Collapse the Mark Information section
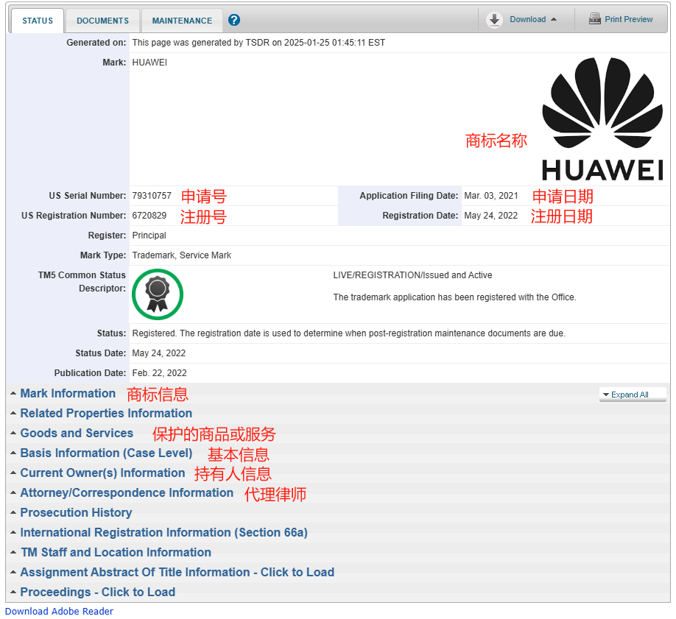This screenshot has height=619, width=676. pos(68,393)
